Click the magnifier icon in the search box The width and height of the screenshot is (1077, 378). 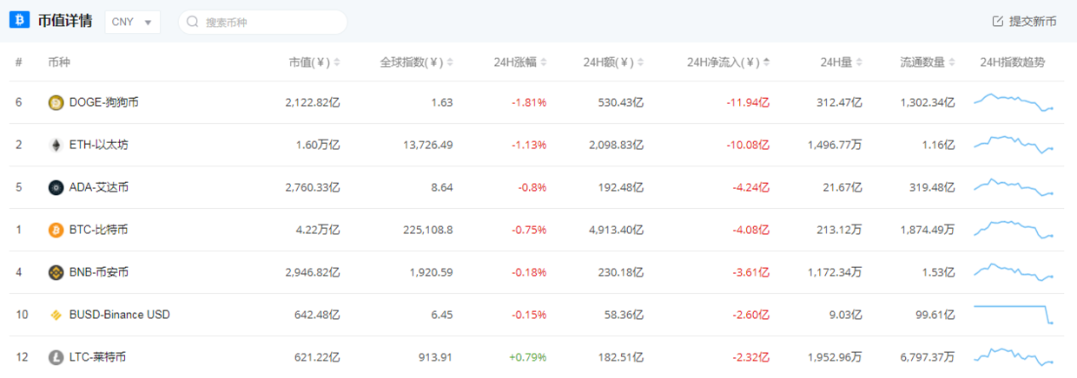tap(193, 22)
